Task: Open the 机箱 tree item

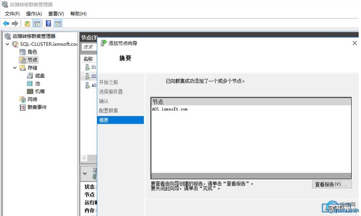Action: point(40,91)
